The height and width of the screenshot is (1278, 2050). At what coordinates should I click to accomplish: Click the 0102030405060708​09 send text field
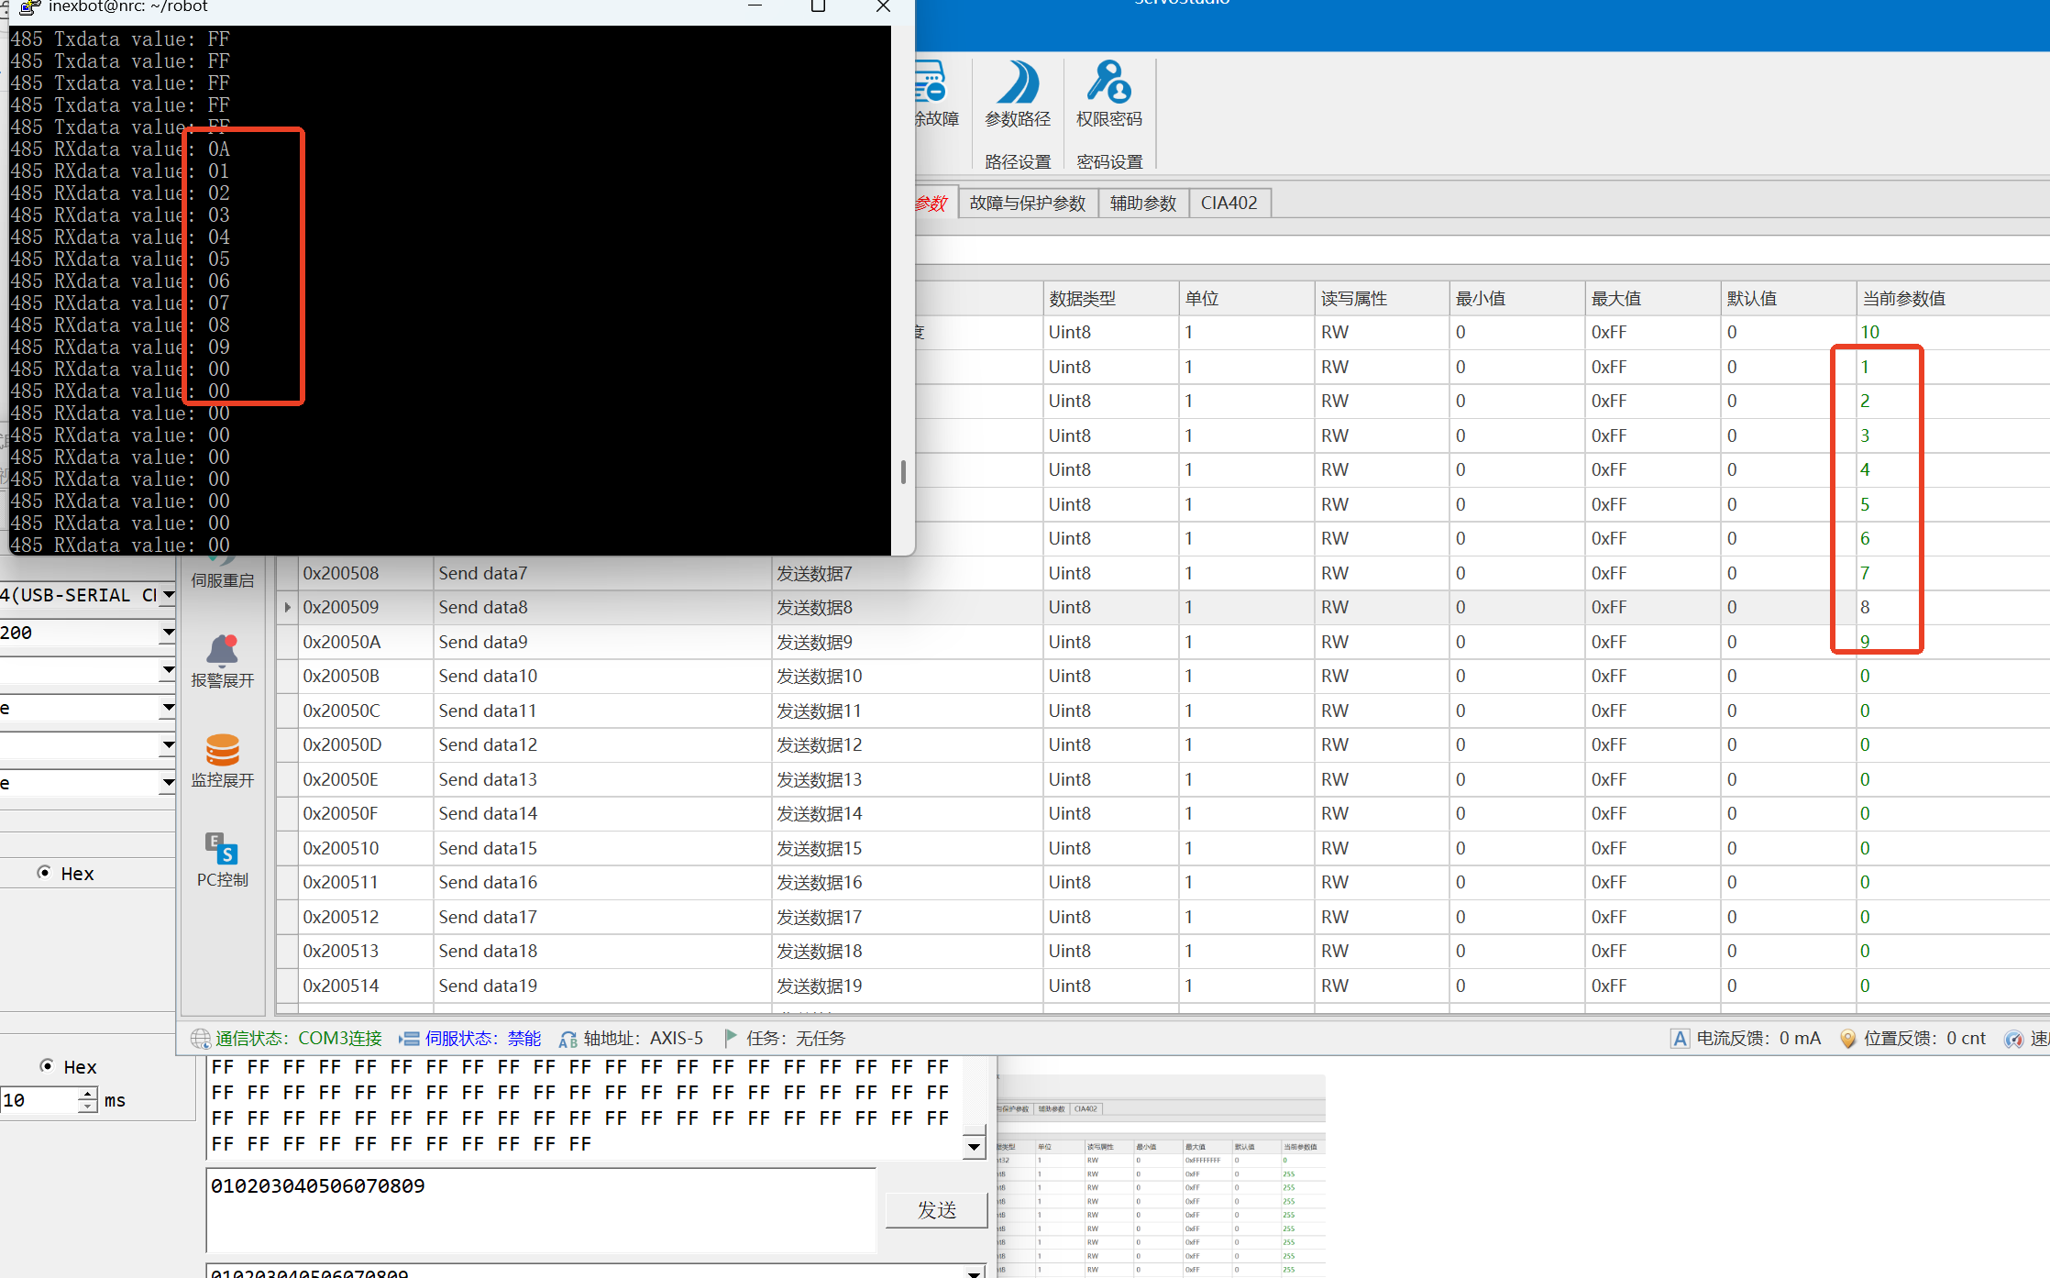click(541, 1210)
